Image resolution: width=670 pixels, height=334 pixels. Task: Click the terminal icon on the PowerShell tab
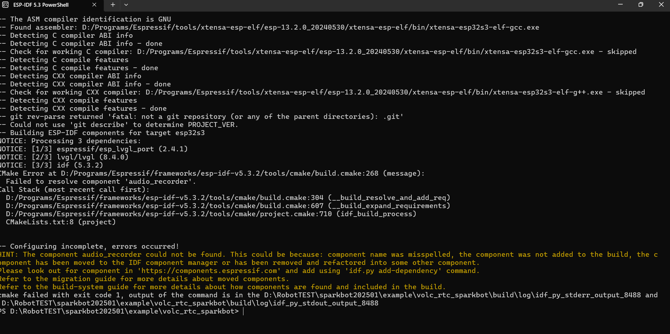pos(5,5)
